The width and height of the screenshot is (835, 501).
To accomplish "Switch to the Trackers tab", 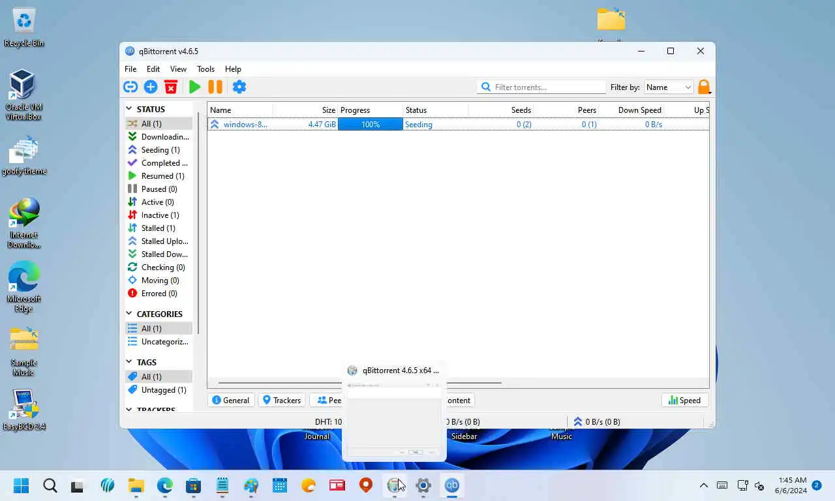I will coord(282,401).
